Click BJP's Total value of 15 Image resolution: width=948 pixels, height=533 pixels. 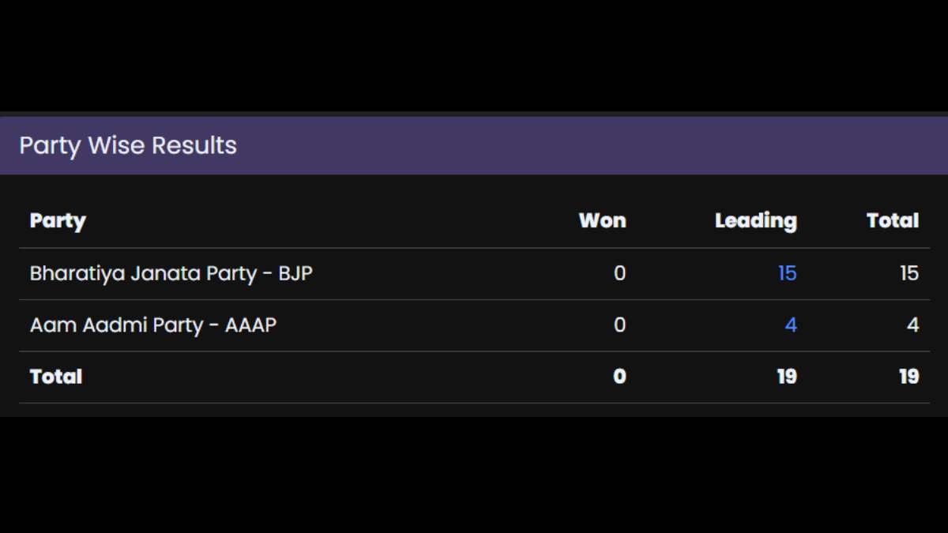[x=908, y=273]
